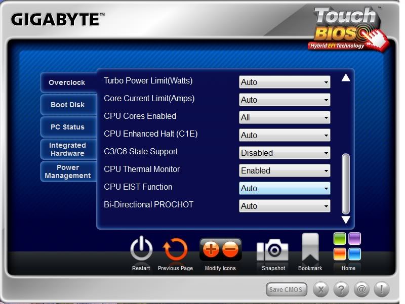Click the X round button at bottom
The height and width of the screenshot is (304, 405).
click(x=321, y=290)
